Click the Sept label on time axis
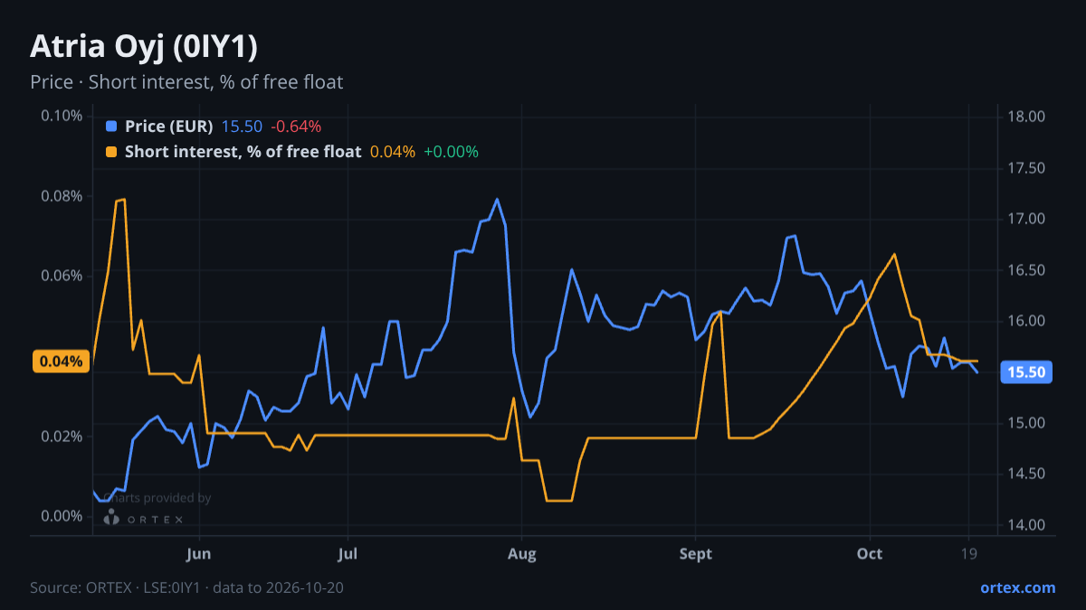This screenshot has height=610, width=1086. click(696, 554)
